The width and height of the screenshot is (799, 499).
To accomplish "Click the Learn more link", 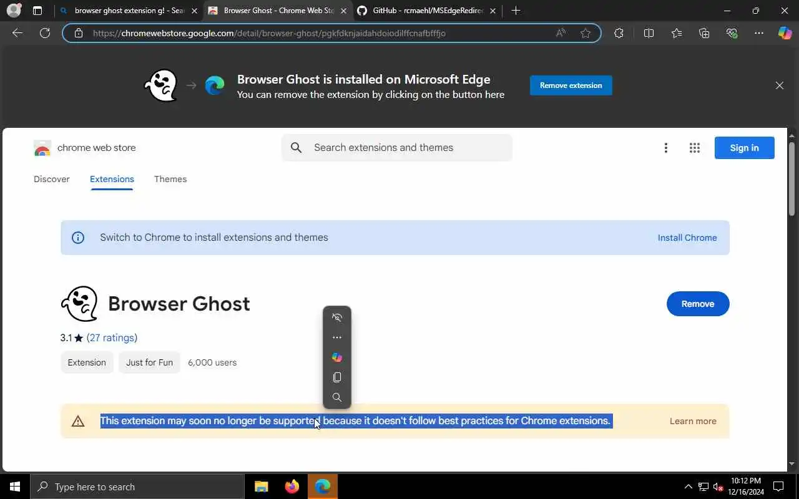I will 693,421.
